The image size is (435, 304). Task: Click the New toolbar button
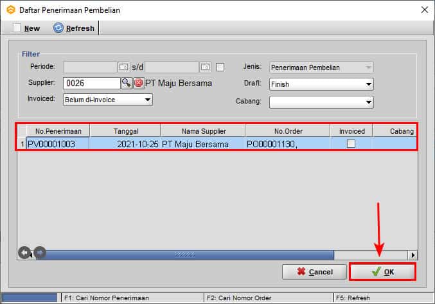click(x=27, y=28)
